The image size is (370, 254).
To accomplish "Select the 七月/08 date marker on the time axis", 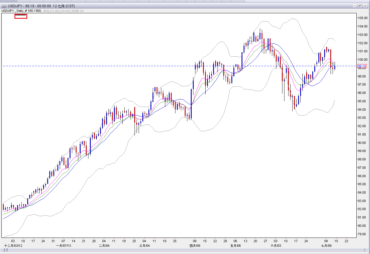I will click(326, 246).
